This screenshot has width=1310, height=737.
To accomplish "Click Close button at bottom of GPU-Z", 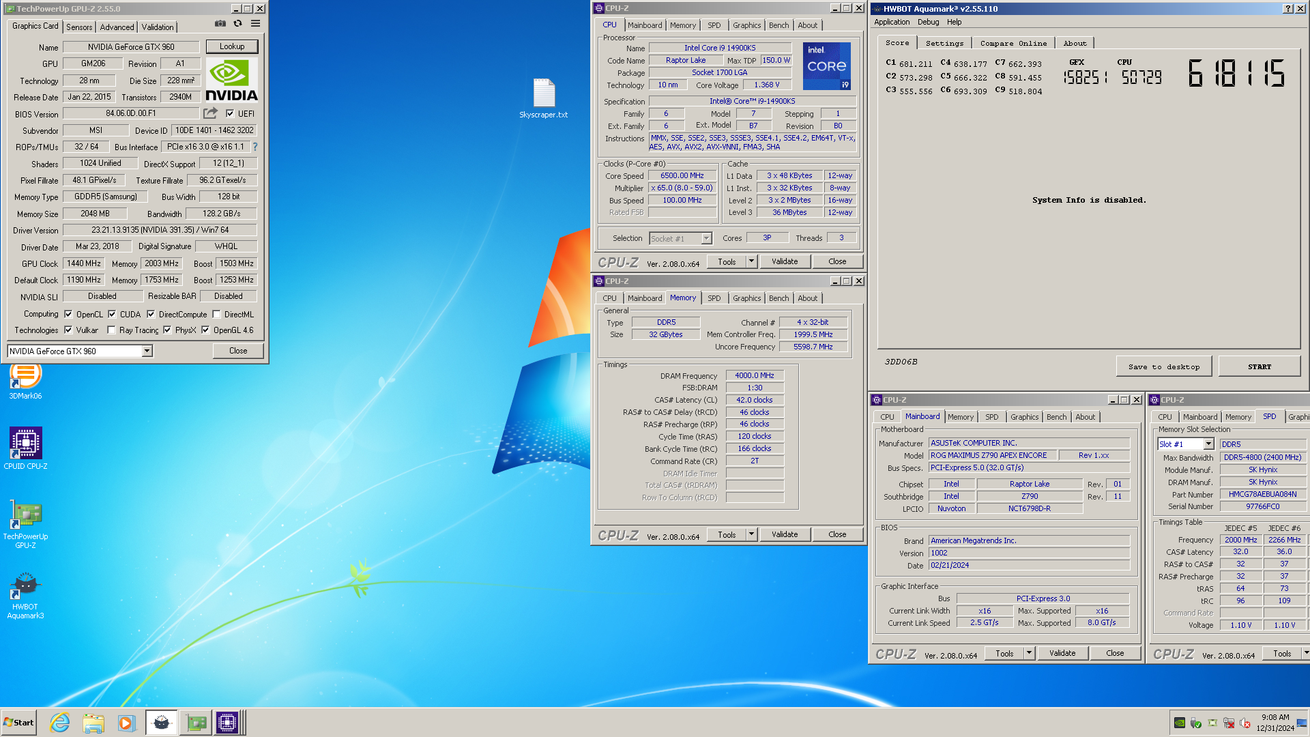I will pos(238,351).
